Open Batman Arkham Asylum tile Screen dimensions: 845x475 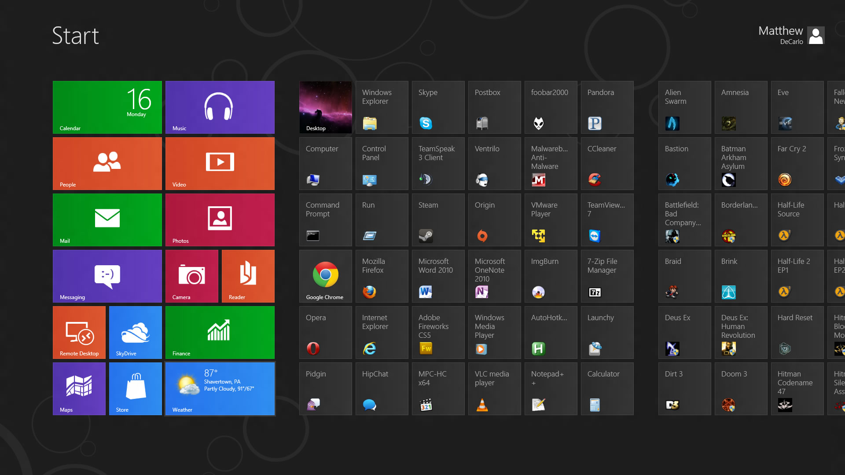741,164
